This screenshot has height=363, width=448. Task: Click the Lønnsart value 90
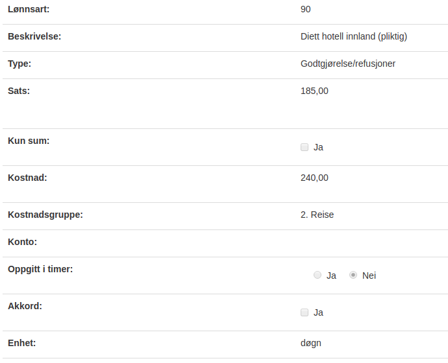(x=305, y=10)
